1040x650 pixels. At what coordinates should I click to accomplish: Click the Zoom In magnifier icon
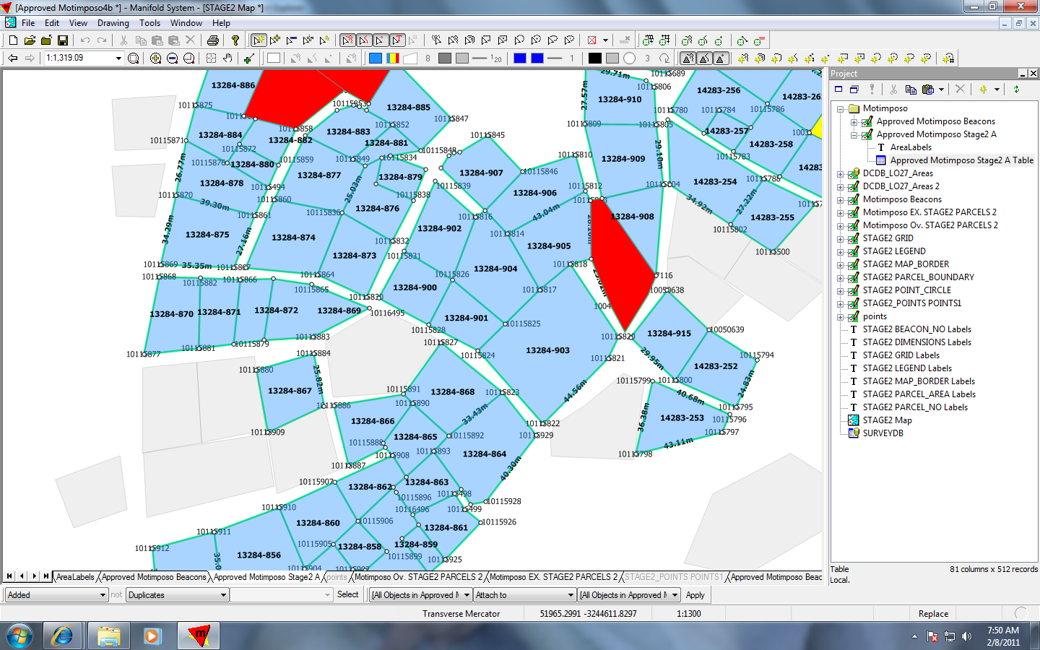pyautogui.click(x=155, y=58)
